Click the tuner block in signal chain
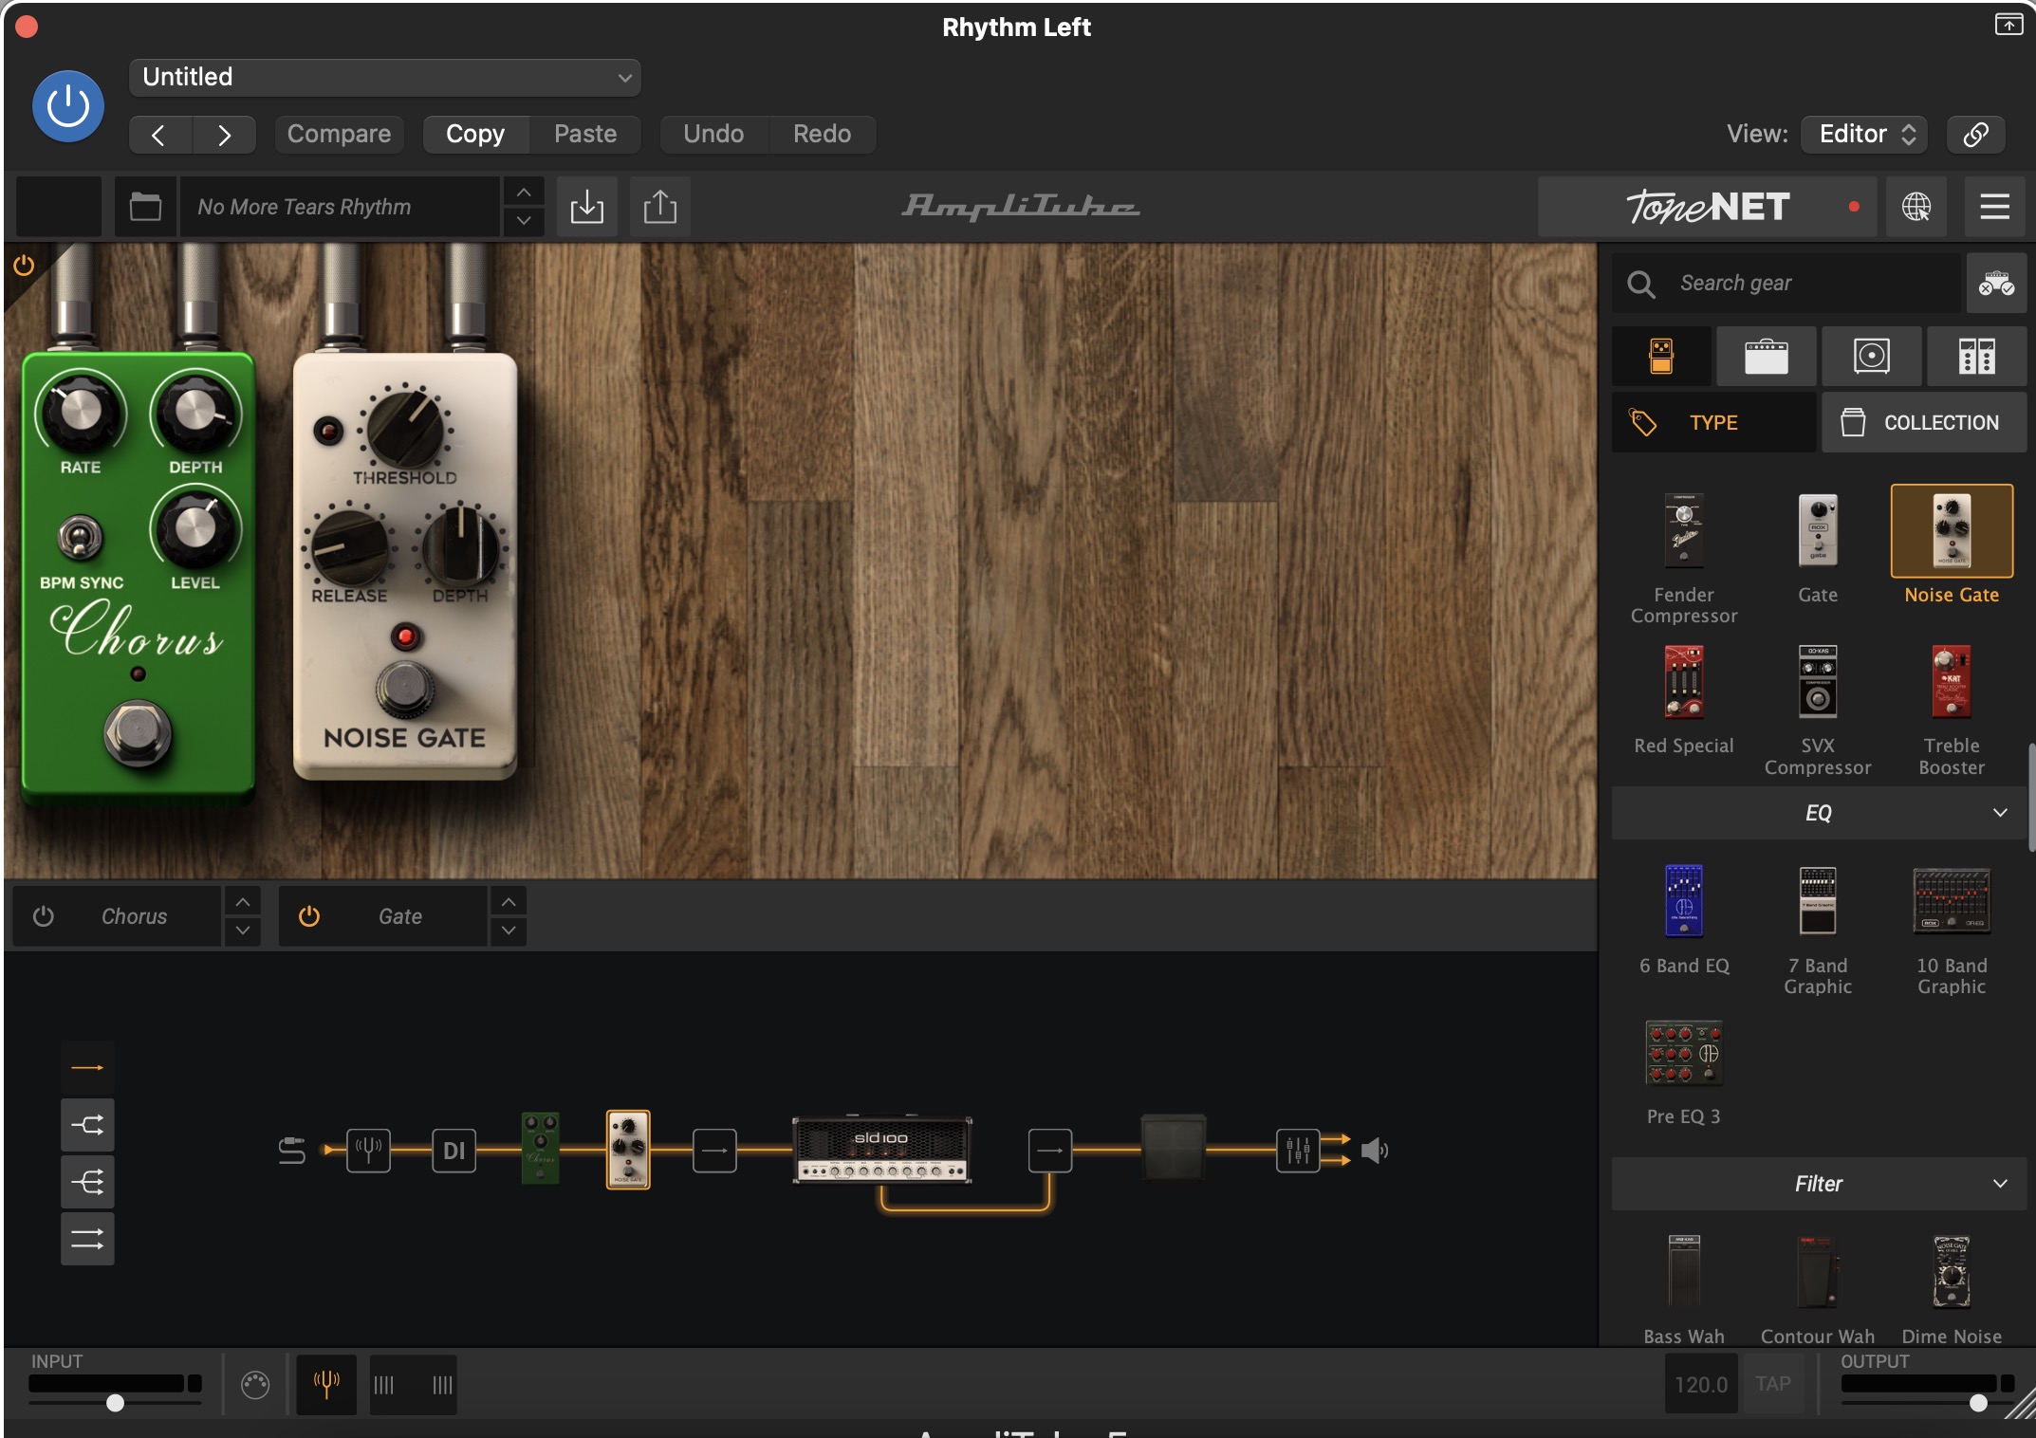Screen dimensions: 2036x1438 (x=368, y=1151)
